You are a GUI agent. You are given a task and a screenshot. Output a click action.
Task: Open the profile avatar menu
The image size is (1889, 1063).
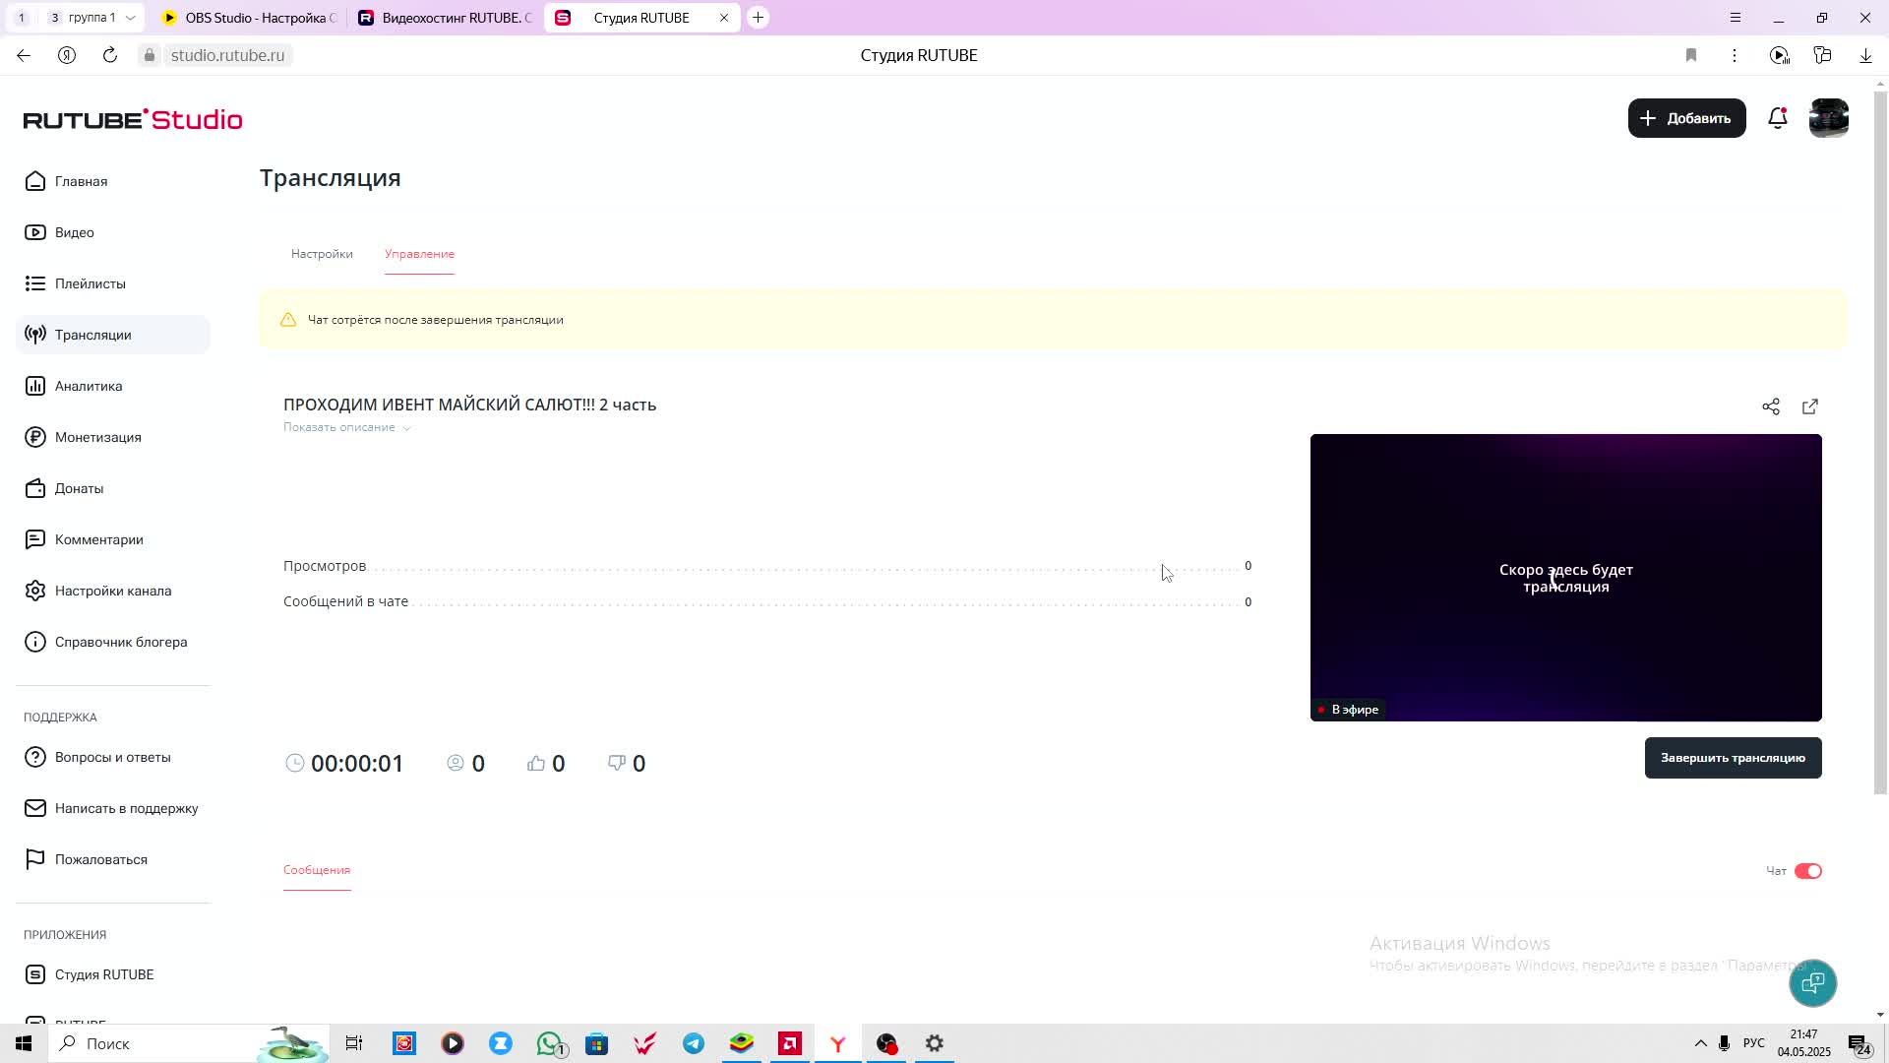[1829, 118]
